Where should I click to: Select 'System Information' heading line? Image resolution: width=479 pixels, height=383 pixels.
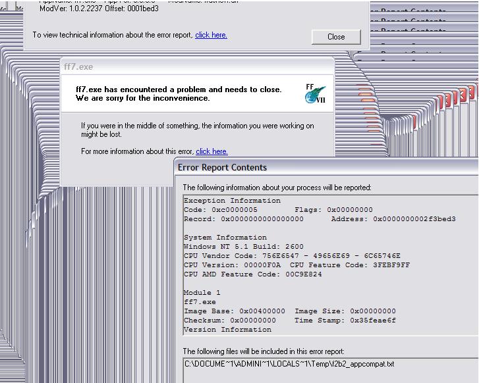tap(225, 238)
